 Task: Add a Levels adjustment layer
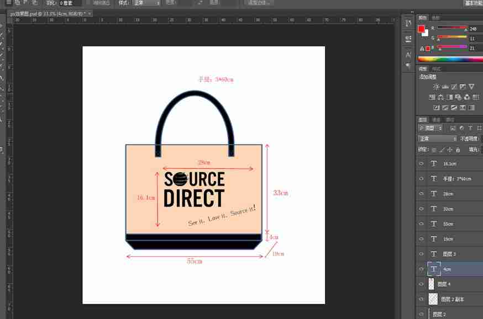point(445,87)
